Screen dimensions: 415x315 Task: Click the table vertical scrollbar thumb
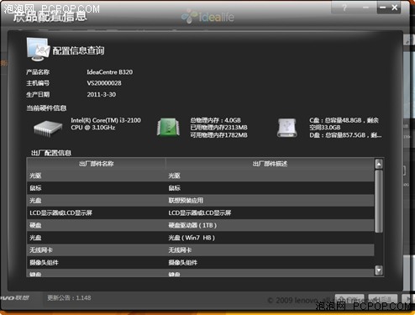[x=379, y=202]
